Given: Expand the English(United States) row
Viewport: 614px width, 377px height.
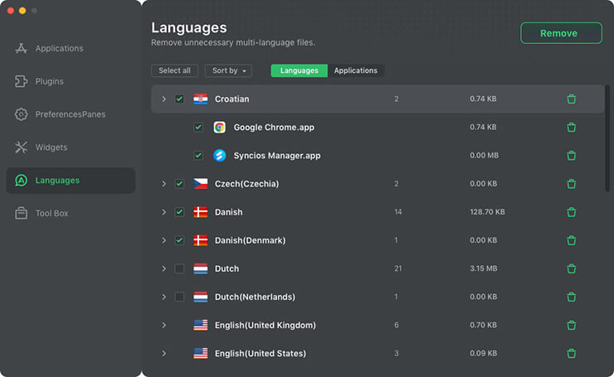Looking at the screenshot, I should point(163,354).
